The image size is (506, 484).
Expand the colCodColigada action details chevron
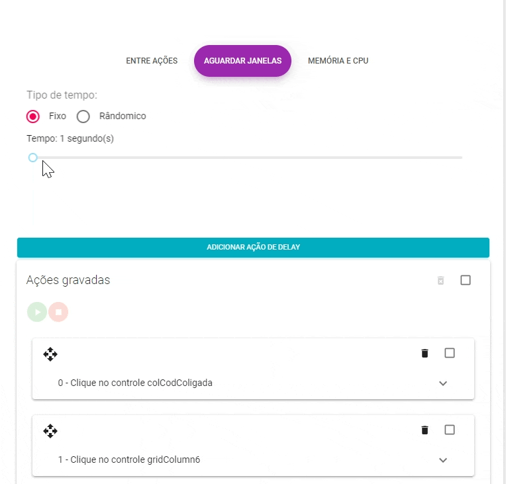(443, 383)
